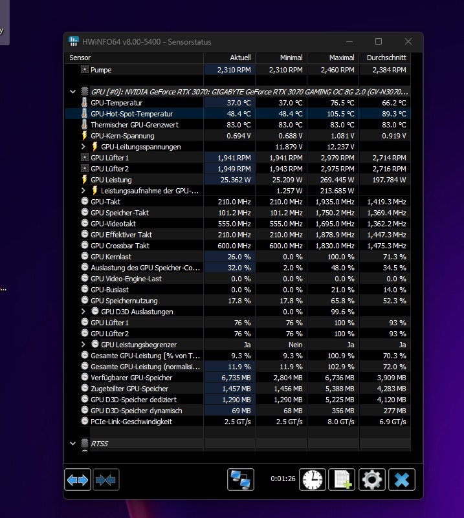Expand the GPU Leistungsbegrenzer sub-group
This screenshot has height=518, width=464.
point(83,344)
